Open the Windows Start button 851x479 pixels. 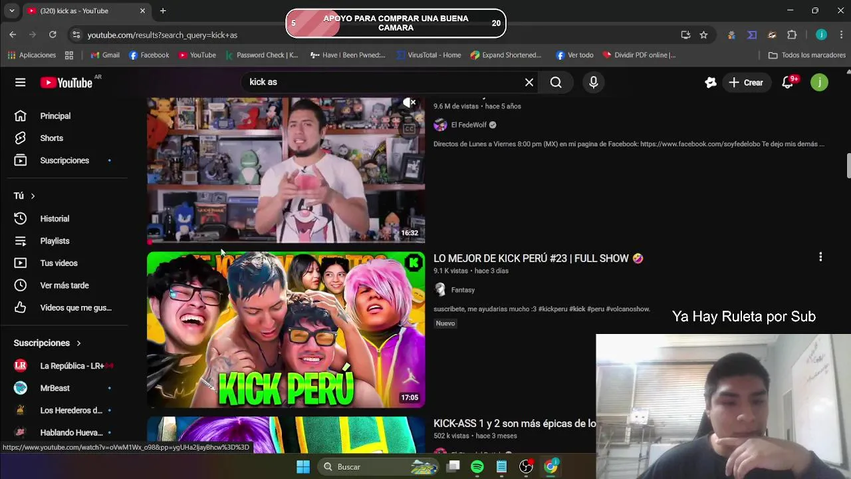point(303,467)
